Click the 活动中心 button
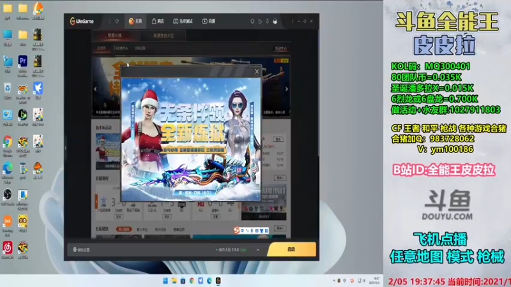Viewport: 511px width, 287px height. tap(280, 48)
